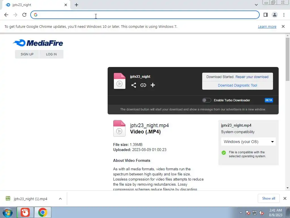Expand download item options chevron

click(x=60, y=199)
